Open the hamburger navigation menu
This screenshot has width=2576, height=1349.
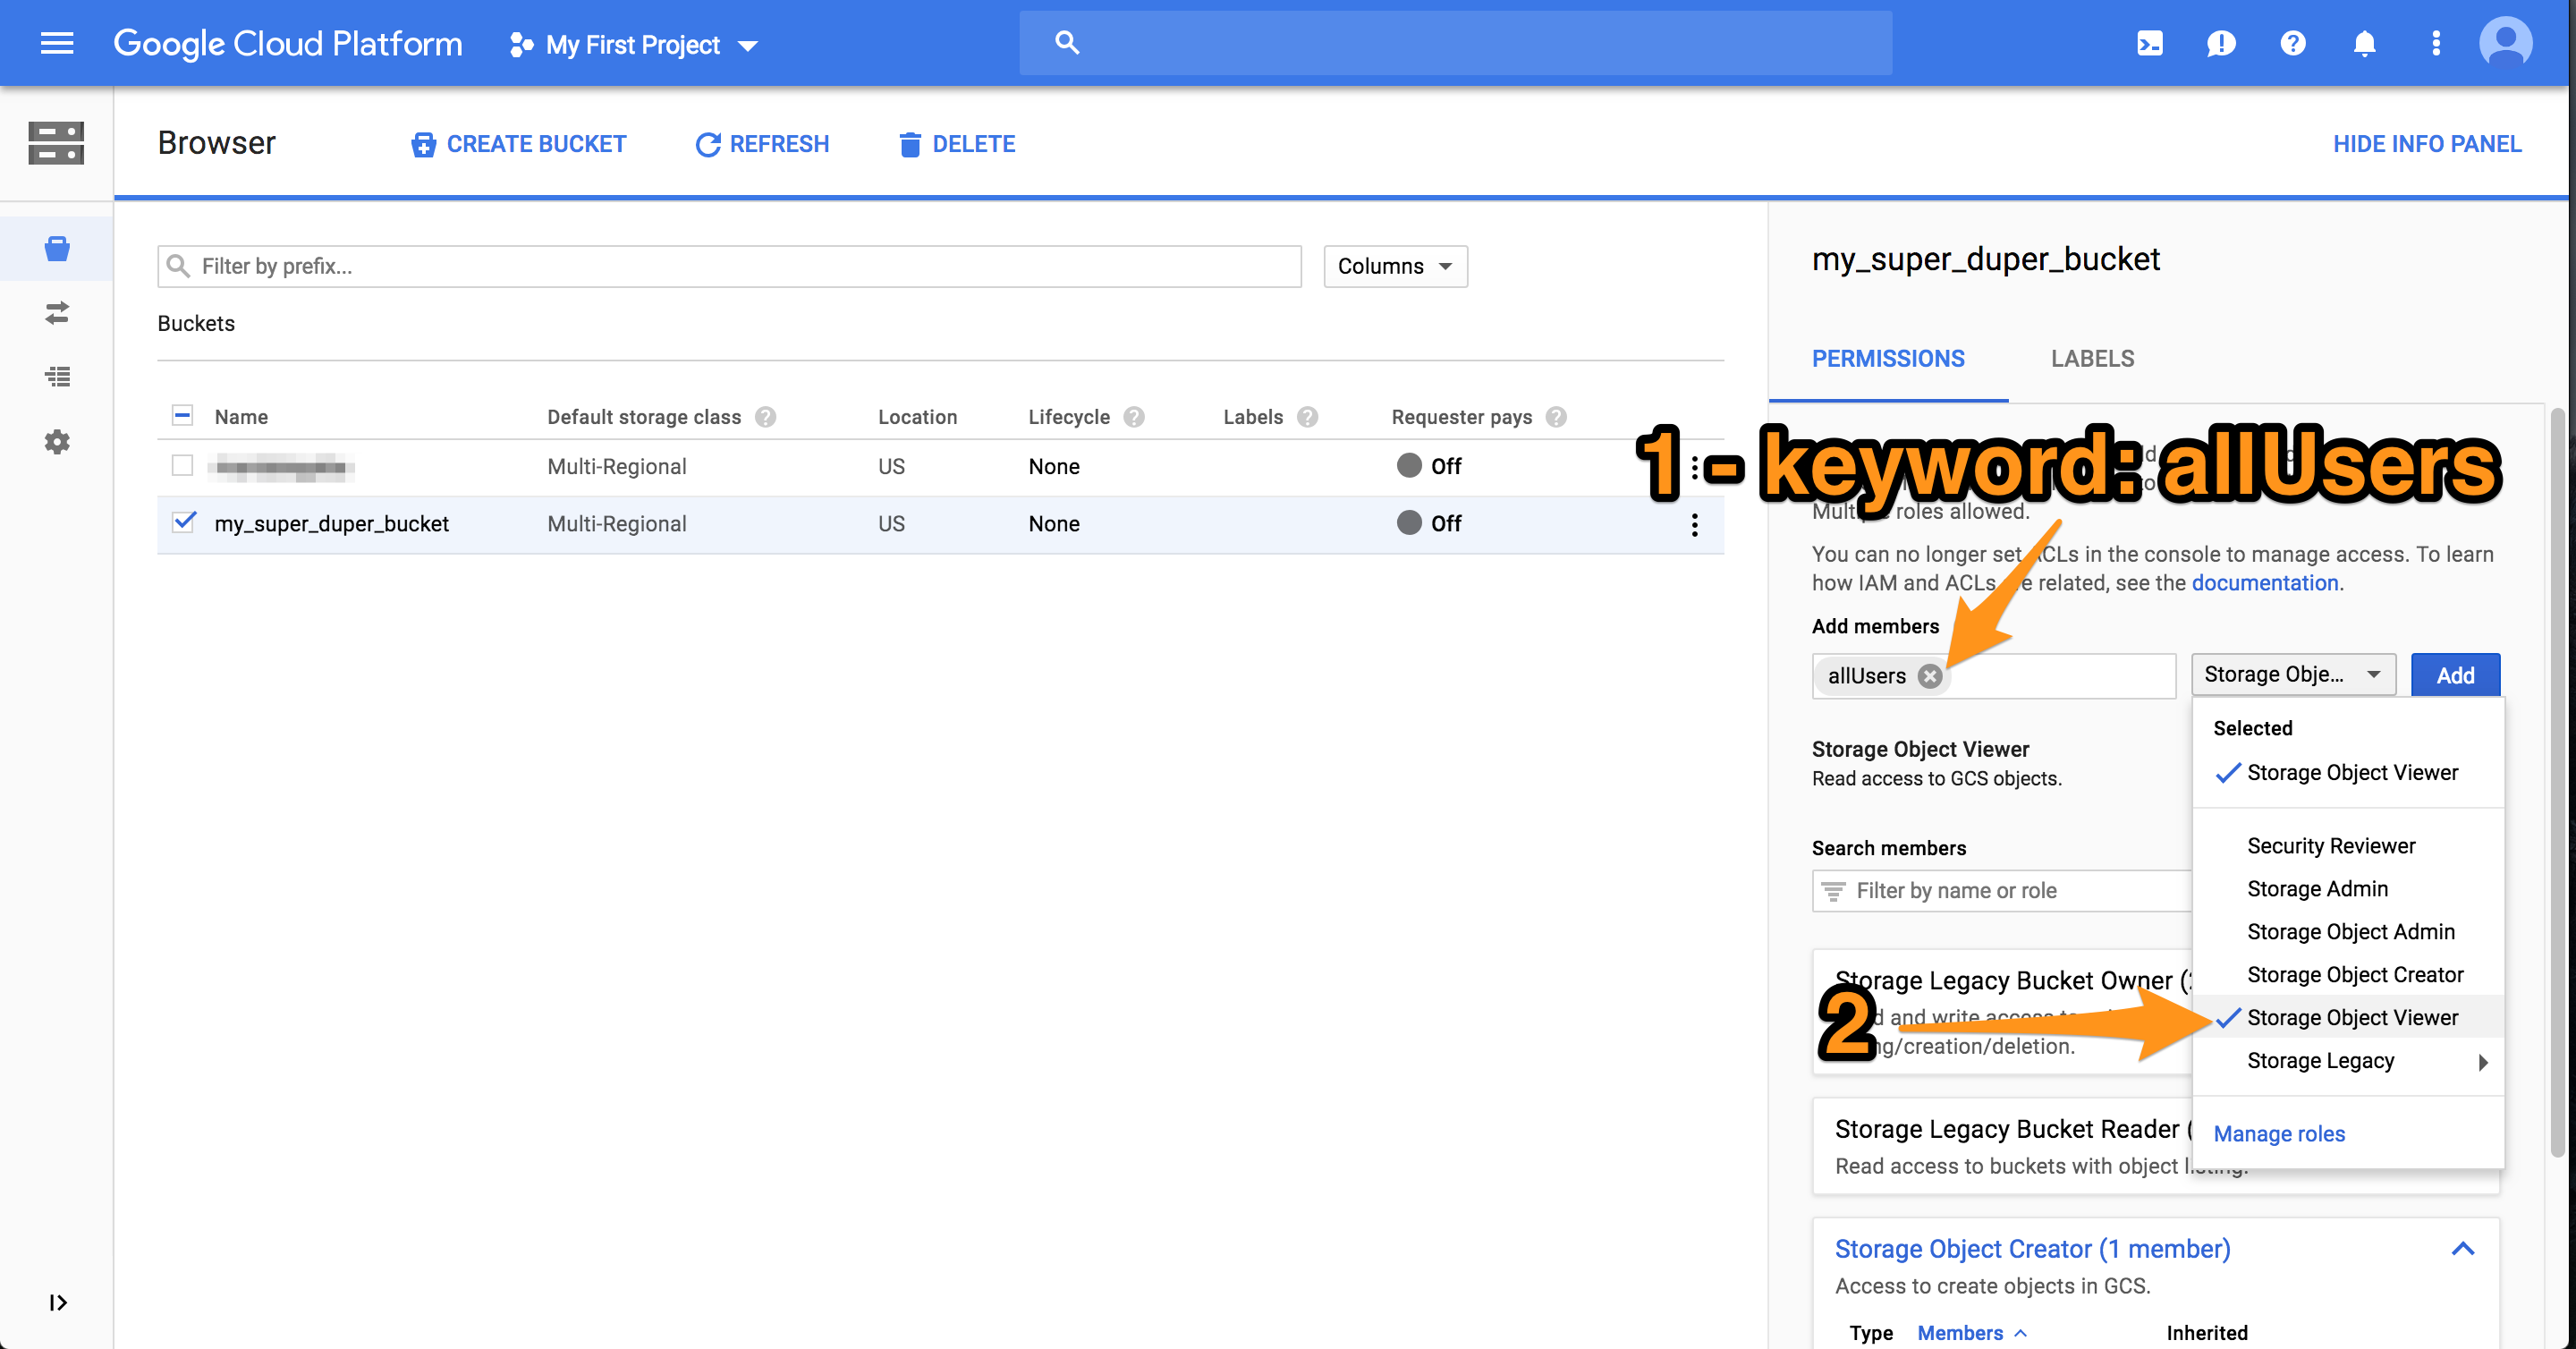tap(57, 43)
